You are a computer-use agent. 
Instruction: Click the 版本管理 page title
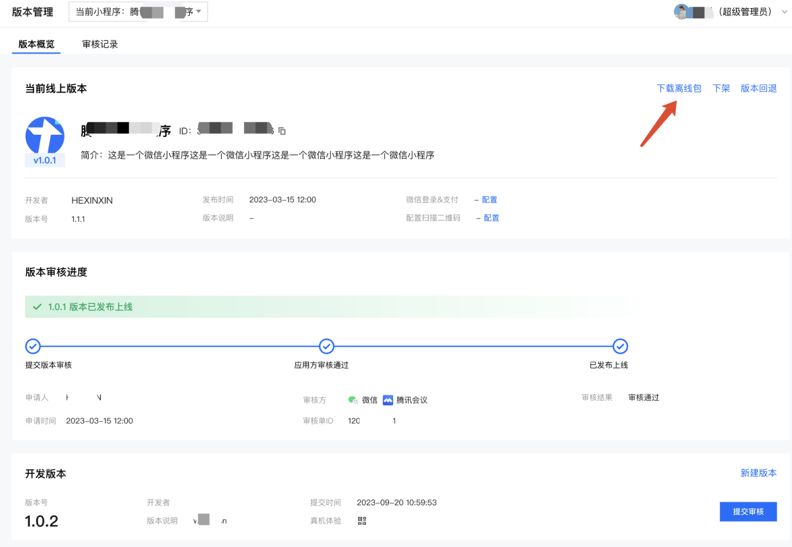click(32, 12)
